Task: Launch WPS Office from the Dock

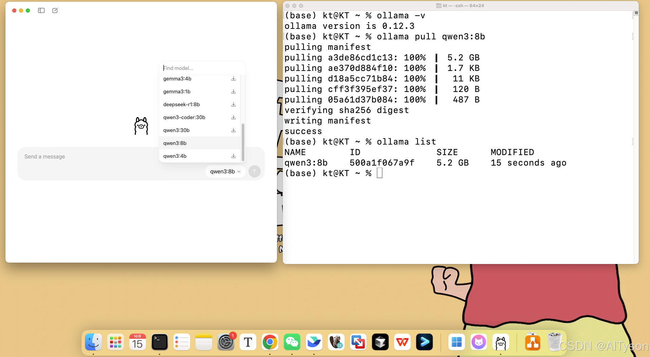Action: [x=402, y=342]
